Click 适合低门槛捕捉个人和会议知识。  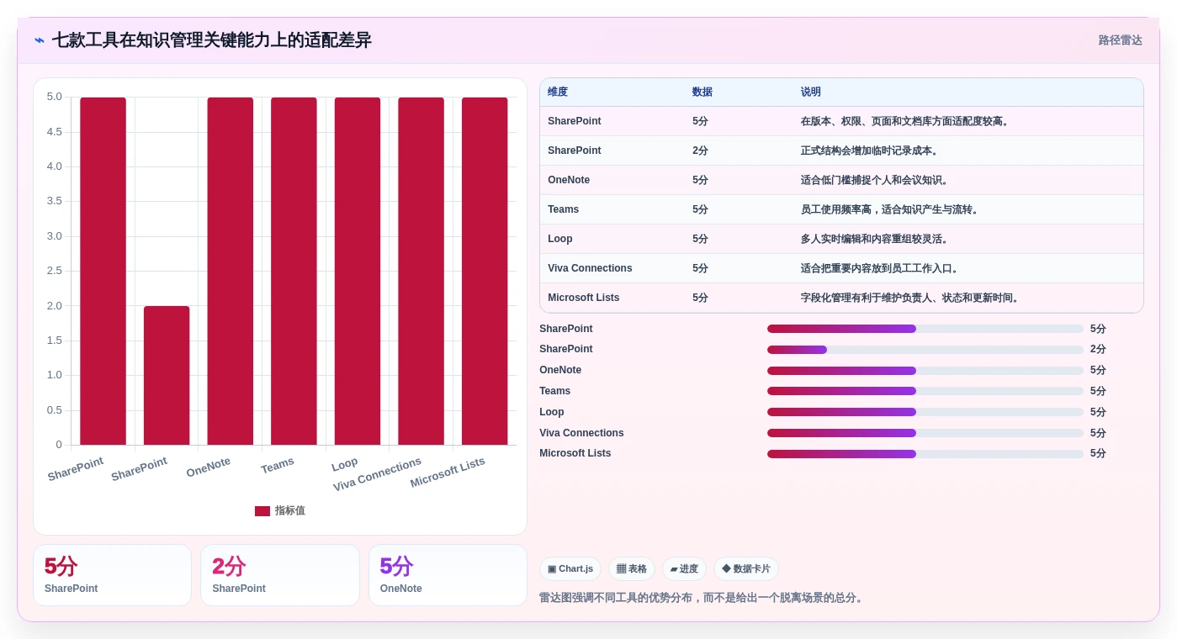click(876, 180)
